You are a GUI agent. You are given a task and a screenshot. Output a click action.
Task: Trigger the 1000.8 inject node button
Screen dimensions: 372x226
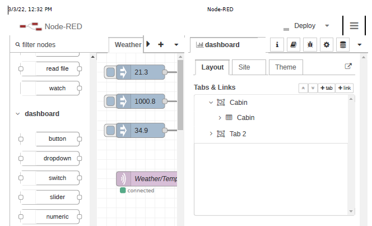110,102
